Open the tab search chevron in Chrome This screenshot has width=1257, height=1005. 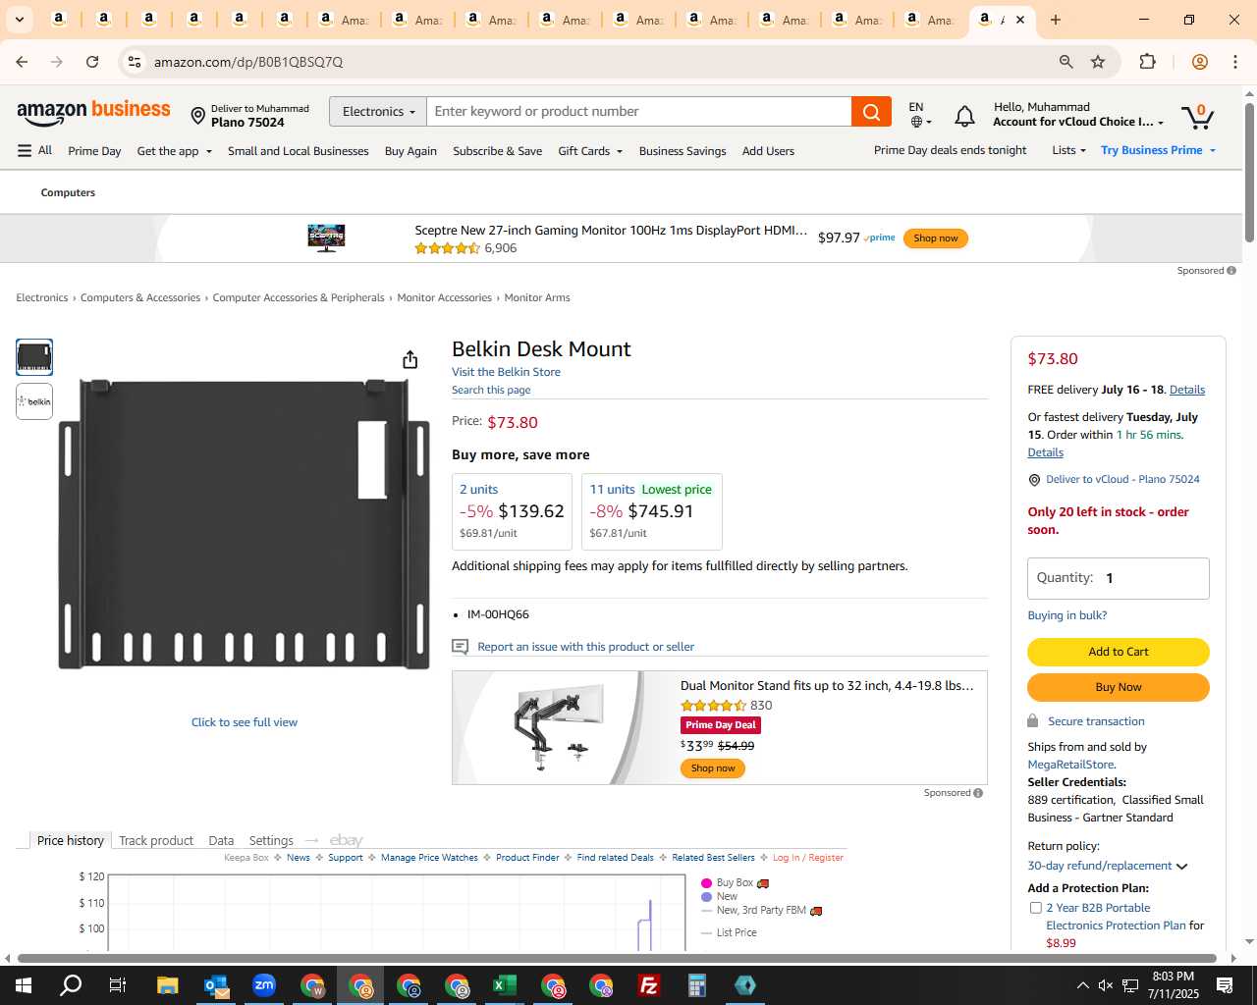(x=20, y=20)
